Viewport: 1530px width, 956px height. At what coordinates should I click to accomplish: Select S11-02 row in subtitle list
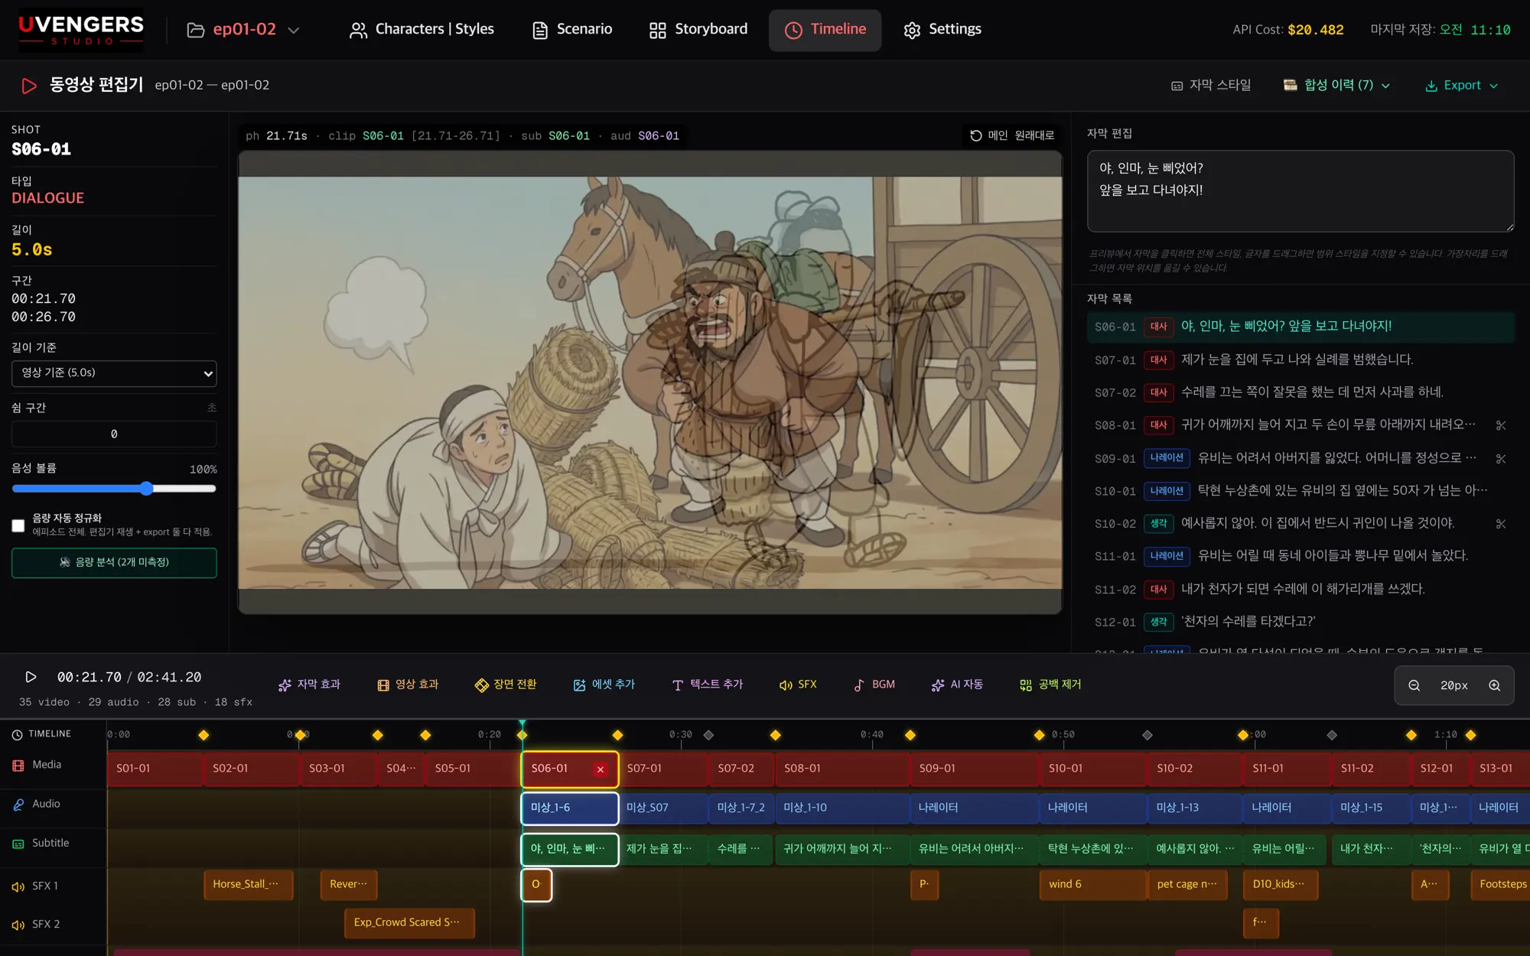click(x=1300, y=589)
